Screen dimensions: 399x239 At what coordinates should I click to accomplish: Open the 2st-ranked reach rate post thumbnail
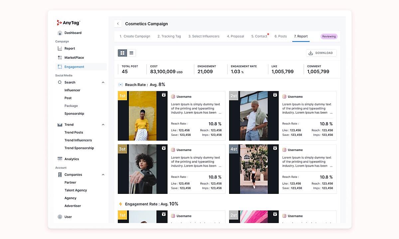[x=254, y=116]
